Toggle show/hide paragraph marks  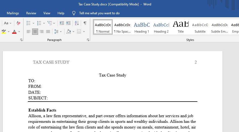click(x=85, y=23)
